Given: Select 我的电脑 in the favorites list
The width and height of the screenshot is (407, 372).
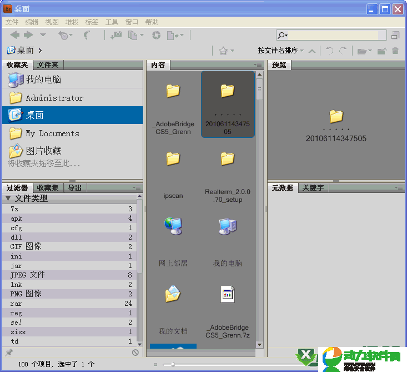Looking at the screenshot, I should click(43, 80).
